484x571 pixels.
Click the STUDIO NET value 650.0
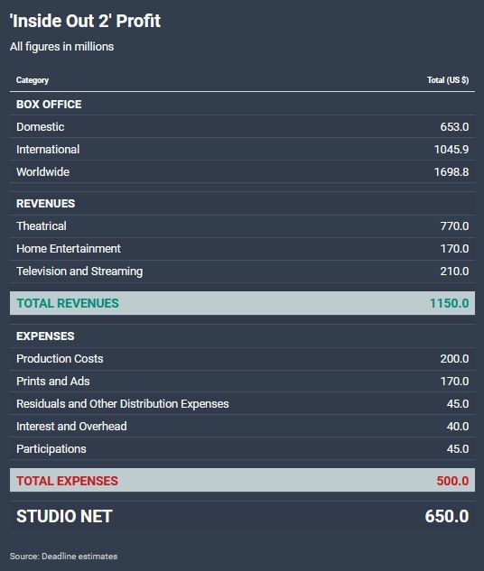tap(447, 516)
